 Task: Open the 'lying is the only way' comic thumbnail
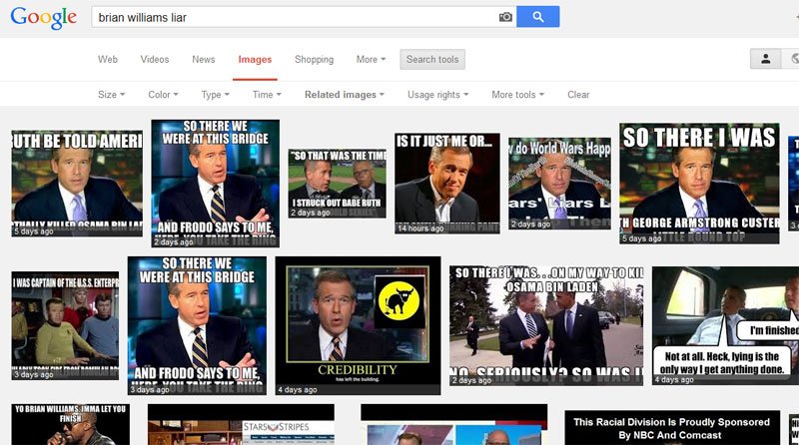pyautogui.click(x=726, y=325)
